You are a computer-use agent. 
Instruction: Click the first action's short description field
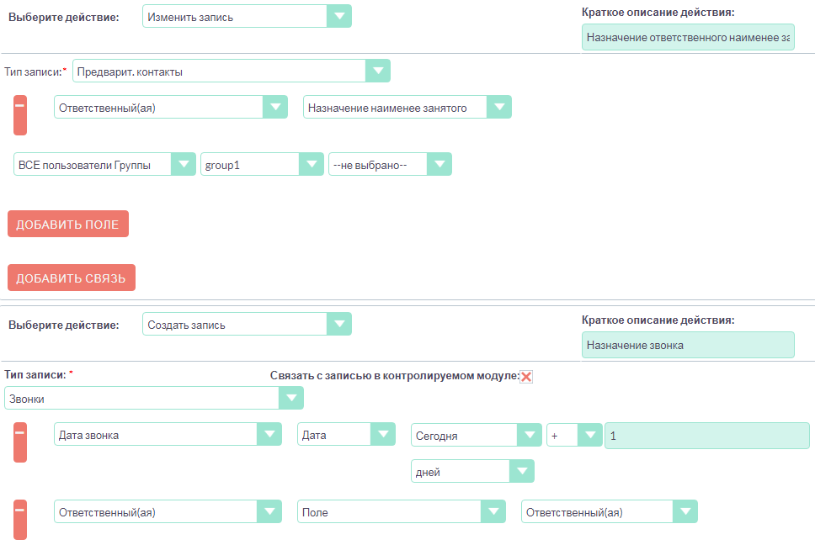click(x=687, y=37)
